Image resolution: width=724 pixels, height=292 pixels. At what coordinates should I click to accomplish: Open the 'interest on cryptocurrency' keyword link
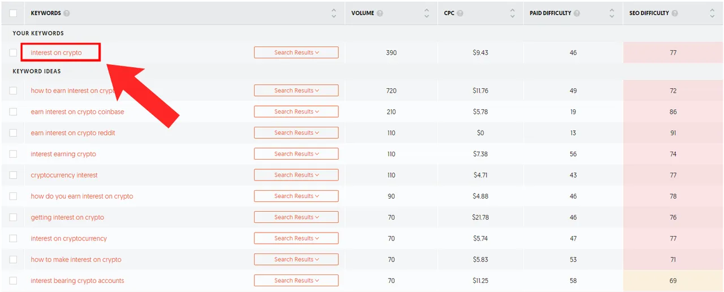pyautogui.click(x=68, y=239)
